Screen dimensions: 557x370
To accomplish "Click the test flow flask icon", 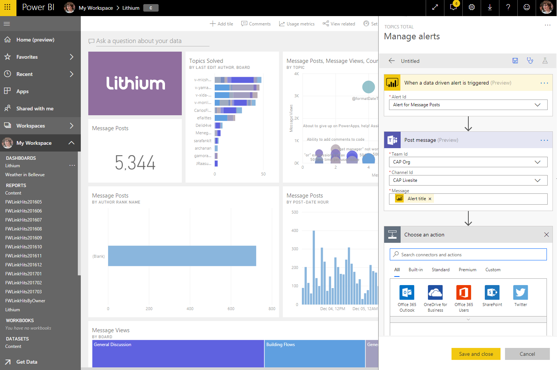I will 545,61.
